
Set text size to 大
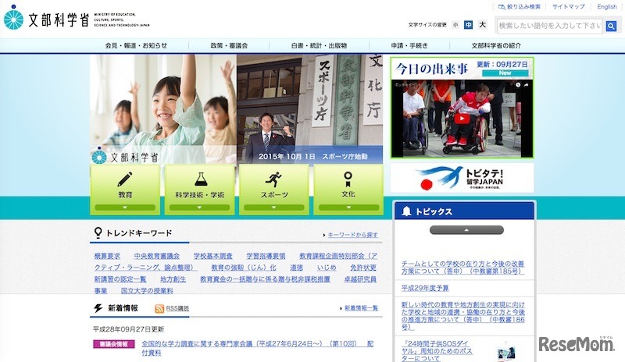click(482, 25)
